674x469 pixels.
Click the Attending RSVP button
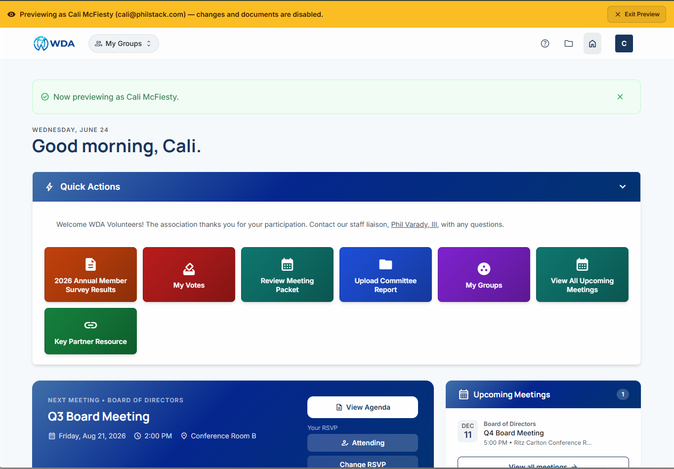(x=363, y=443)
